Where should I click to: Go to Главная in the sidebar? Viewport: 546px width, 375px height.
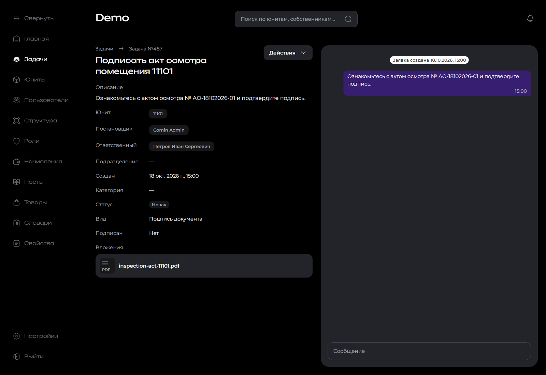(37, 39)
